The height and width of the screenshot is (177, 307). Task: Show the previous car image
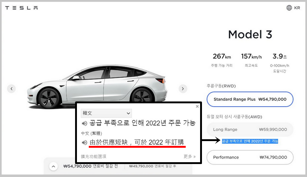[x=12, y=88]
